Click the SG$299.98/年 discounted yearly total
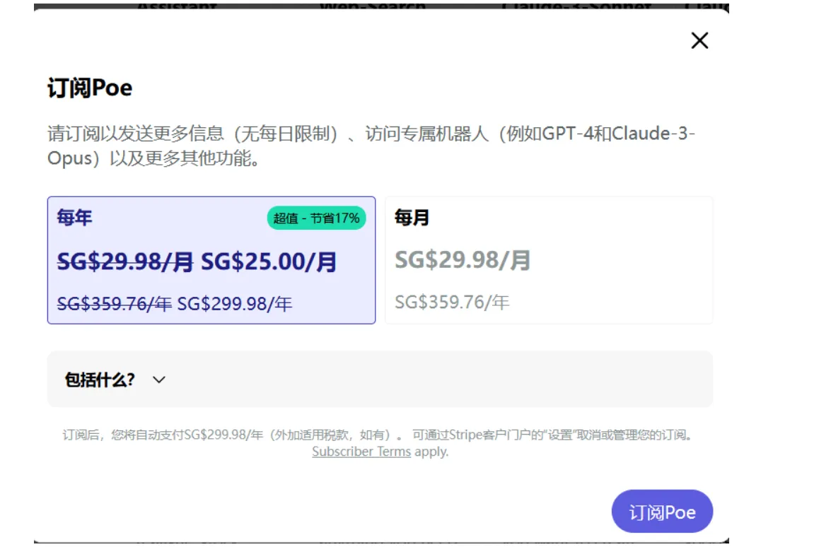The width and height of the screenshot is (831, 547). pyautogui.click(x=234, y=304)
